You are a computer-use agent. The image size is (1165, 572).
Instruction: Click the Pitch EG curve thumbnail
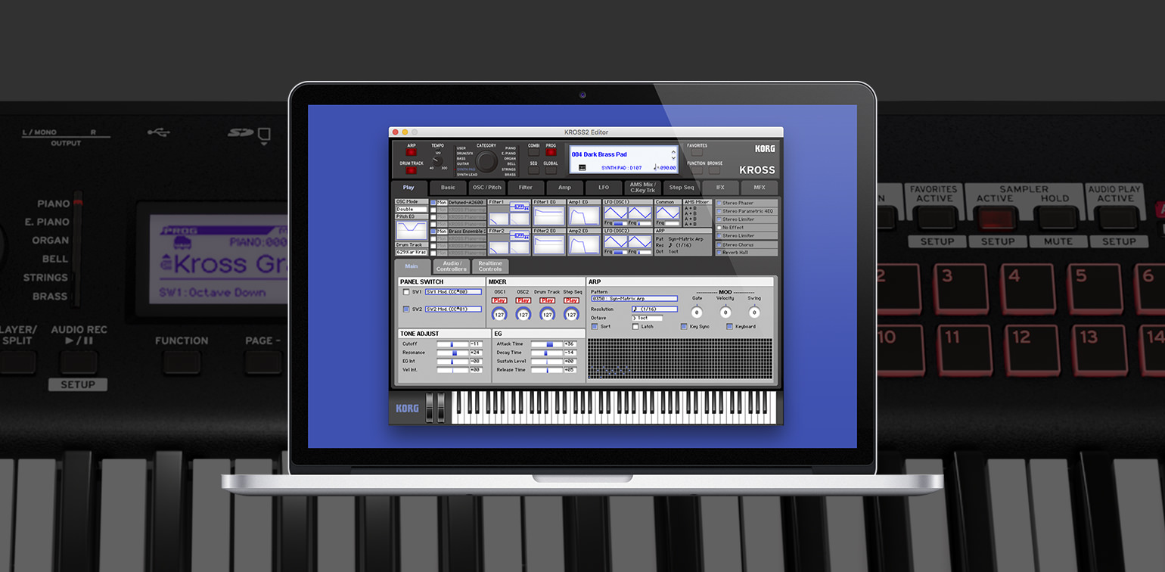tap(411, 231)
